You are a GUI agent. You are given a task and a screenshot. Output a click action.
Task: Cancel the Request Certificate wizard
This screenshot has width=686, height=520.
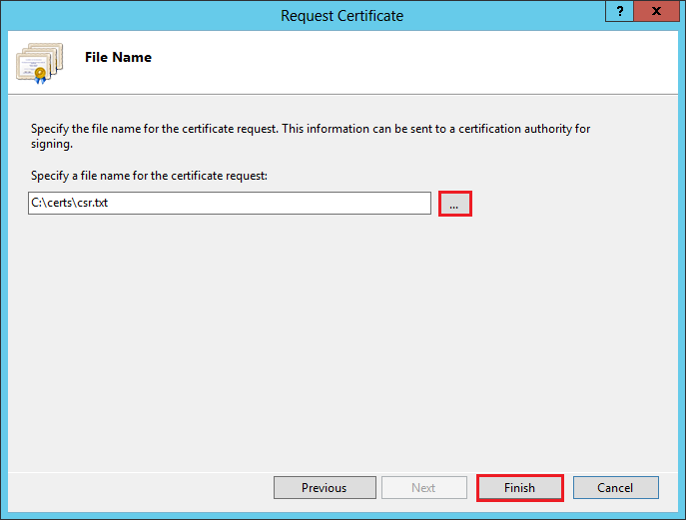coord(615,488)
